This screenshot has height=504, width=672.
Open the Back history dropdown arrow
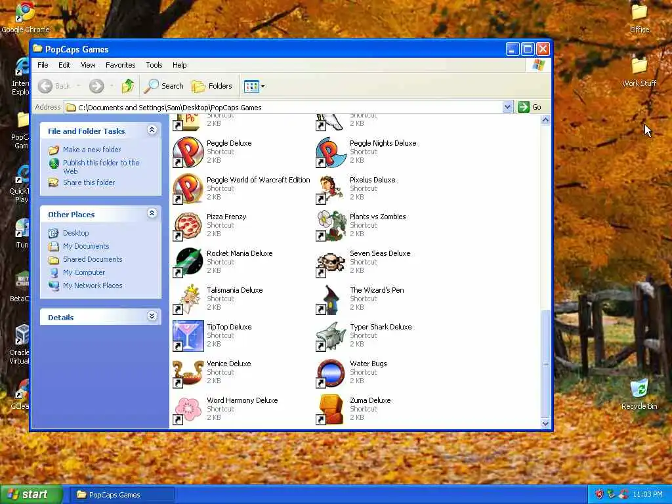[79, 86]
